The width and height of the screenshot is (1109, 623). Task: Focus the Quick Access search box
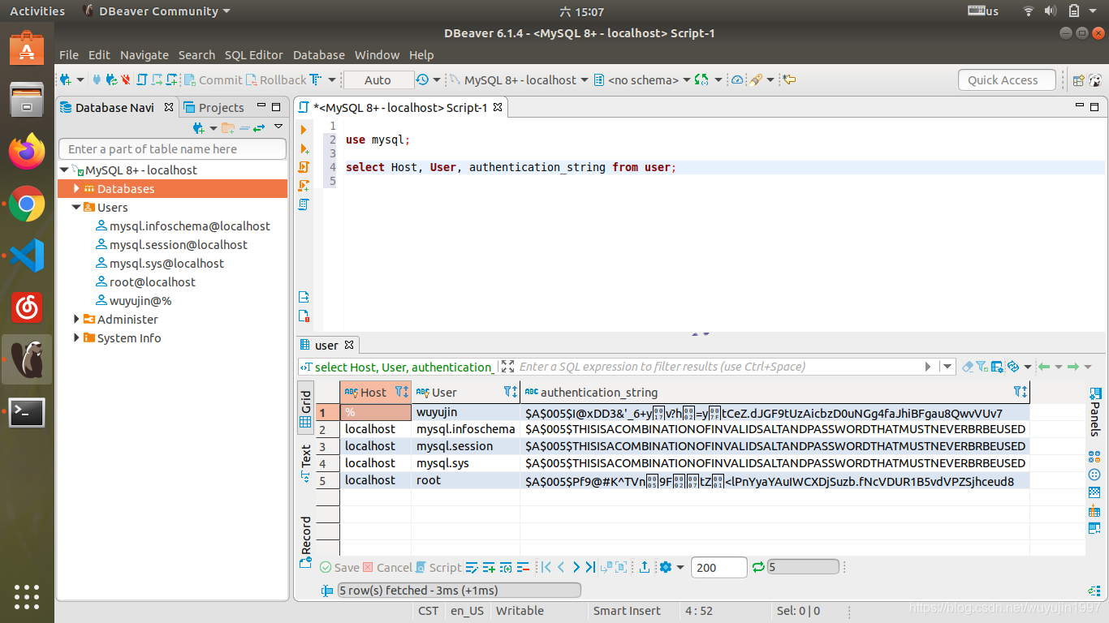click(x=1007, y=79)
